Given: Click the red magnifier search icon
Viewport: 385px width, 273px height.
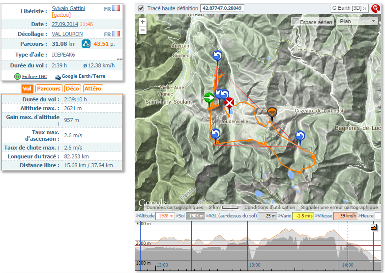Looking at the screenshot, I should (376, 8).
